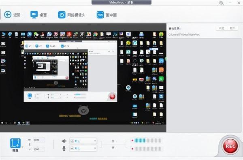
Task: Click Chrome icon in the desktop preview
Action: [95, 35]
